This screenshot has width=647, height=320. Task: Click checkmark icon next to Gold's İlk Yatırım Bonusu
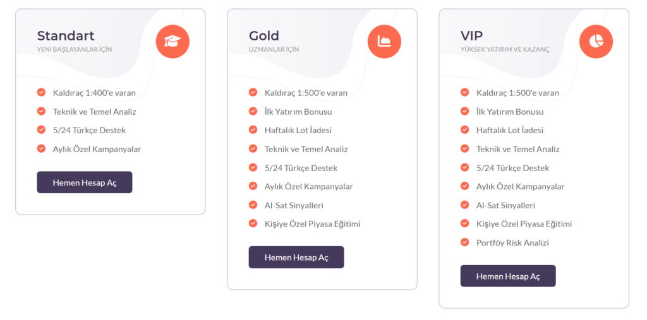(x=253, y=111)
